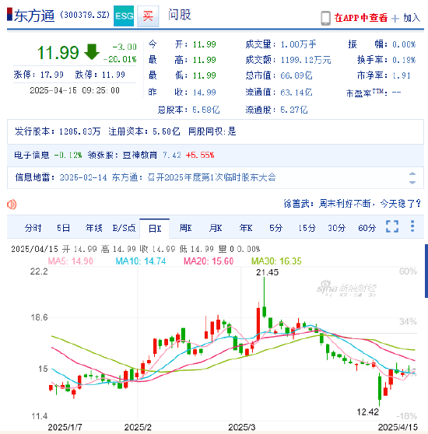Open the 电子信息 sector link
Image resolution: width=428 pixels, height=434 pixels.
[x=32, y=155]
